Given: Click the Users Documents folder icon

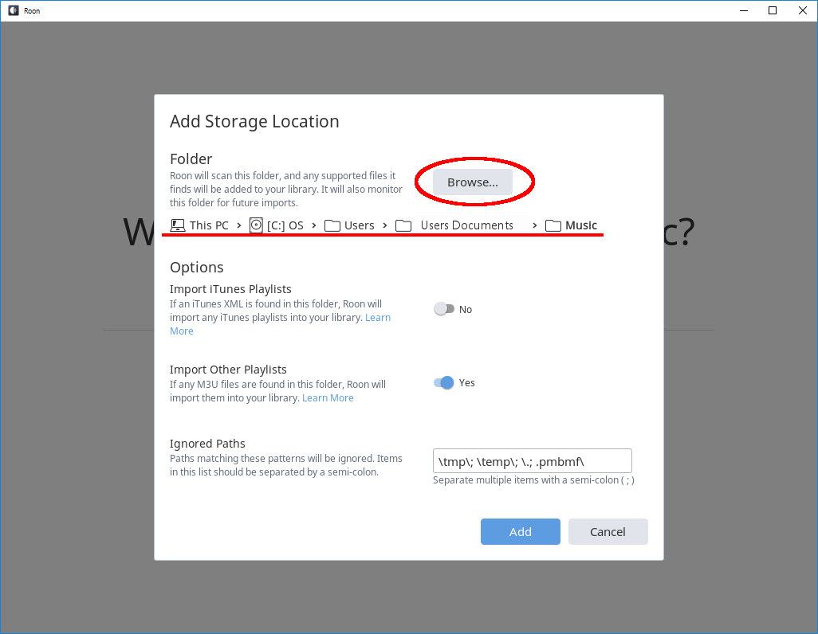Looking at the screenshot, I should point(403,225).
